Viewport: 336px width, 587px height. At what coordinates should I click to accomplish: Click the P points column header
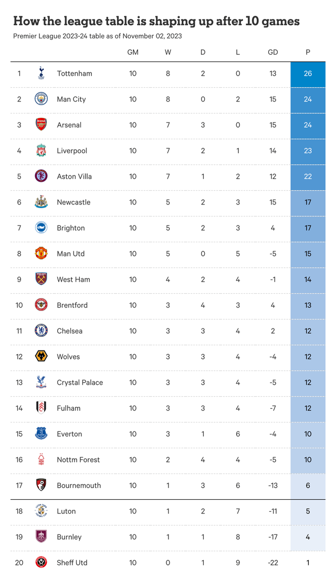(308, 52)
